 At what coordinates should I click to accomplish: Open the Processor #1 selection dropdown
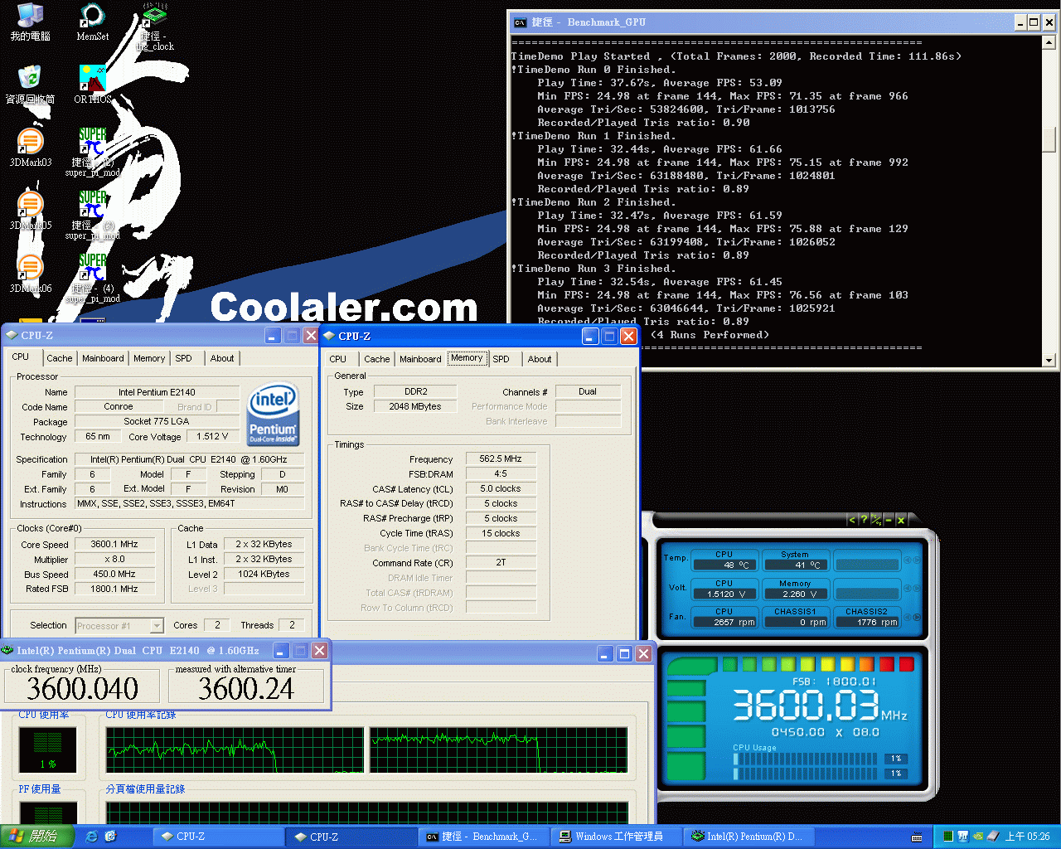(x=119, y=625)
